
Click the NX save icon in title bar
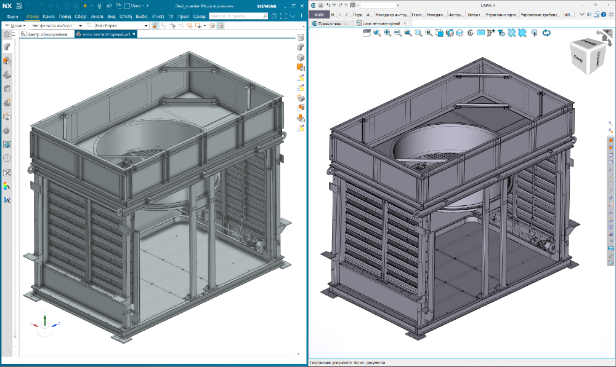18,6
